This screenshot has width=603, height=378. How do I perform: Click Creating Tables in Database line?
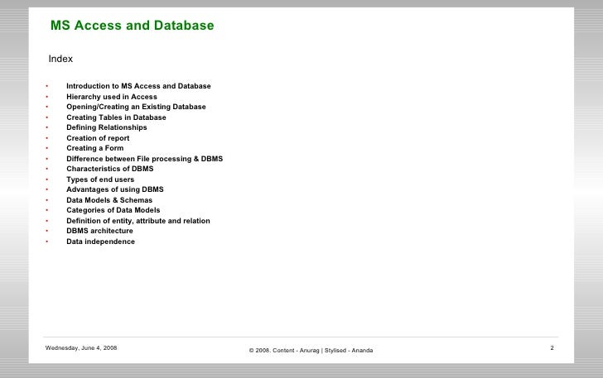(x=116, y=117)
